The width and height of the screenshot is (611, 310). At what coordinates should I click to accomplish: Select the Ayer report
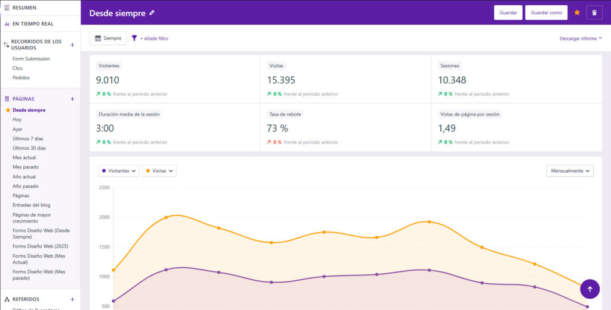17,129
